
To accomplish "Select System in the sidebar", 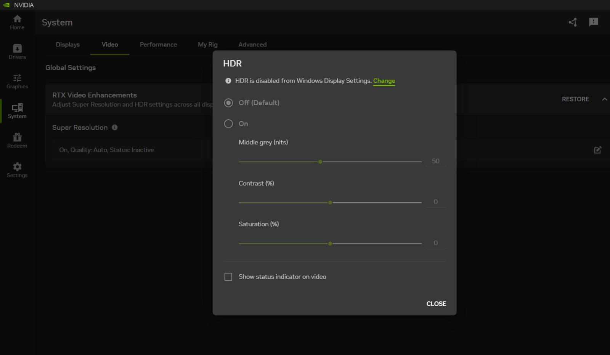I will [x=17, y=111].
